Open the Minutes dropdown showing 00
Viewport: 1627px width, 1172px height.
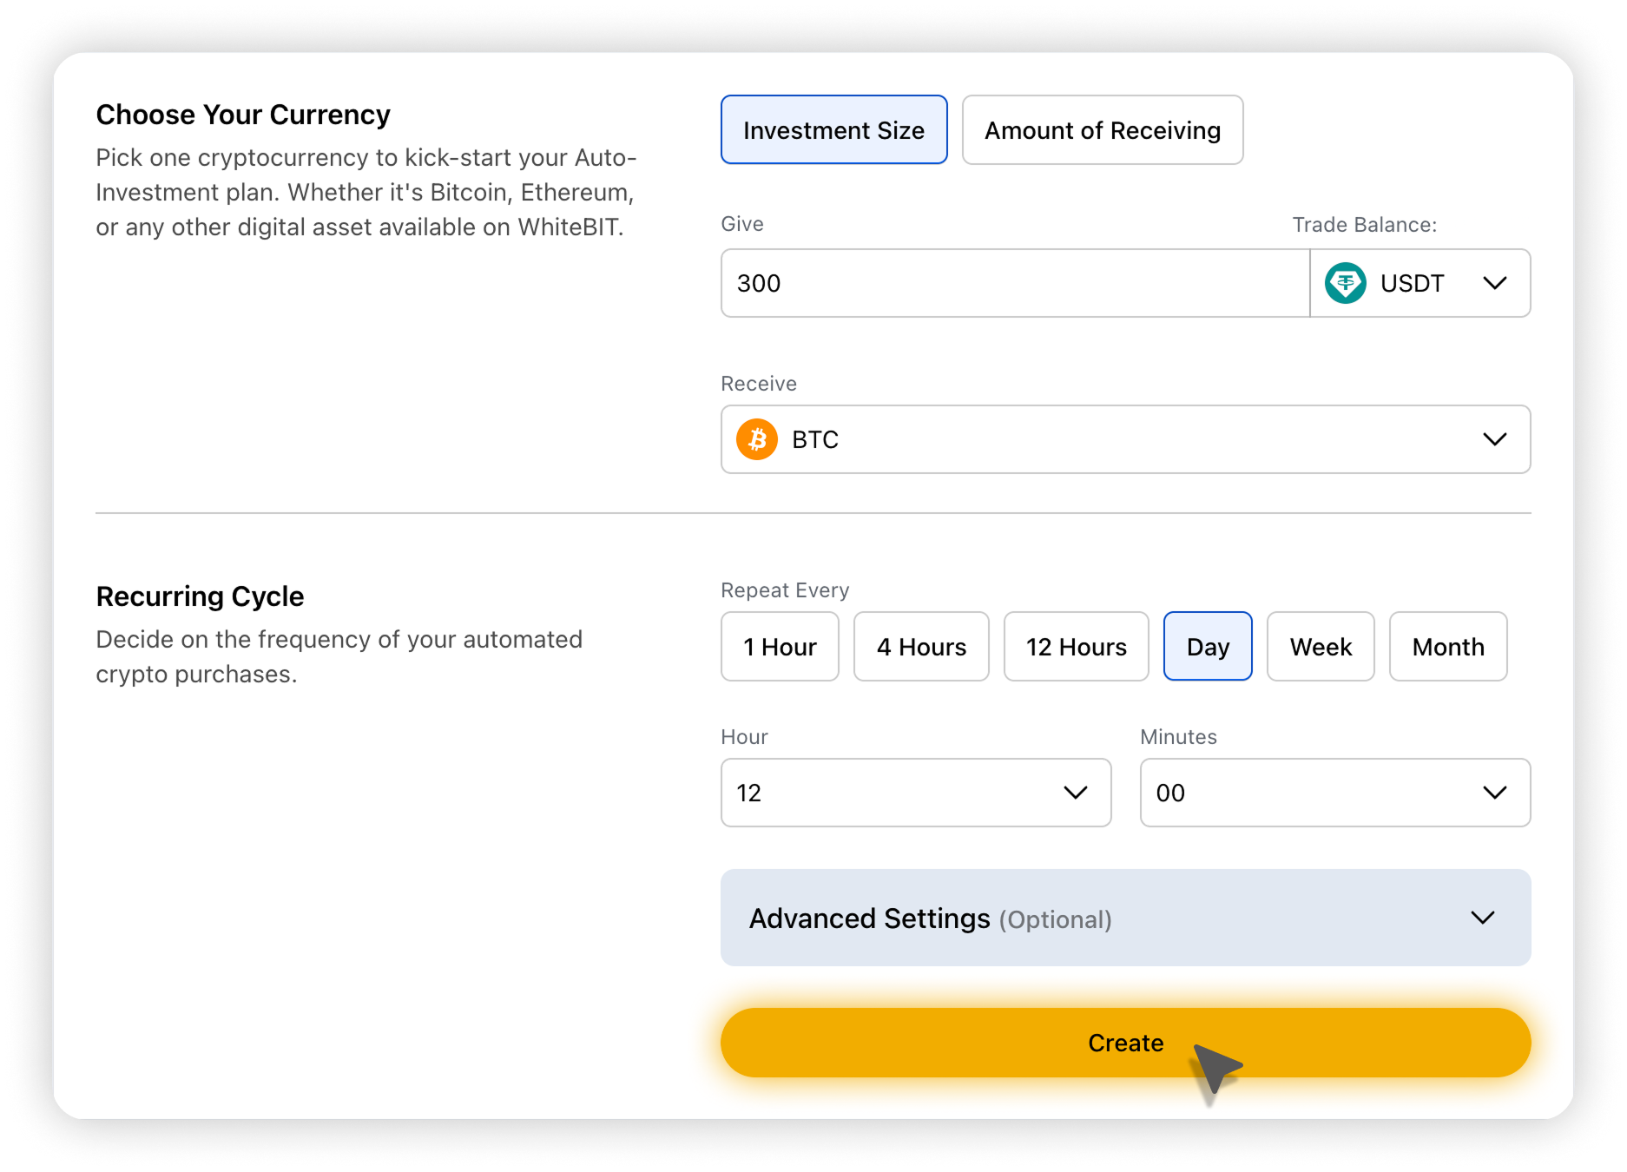(1334, 793)
